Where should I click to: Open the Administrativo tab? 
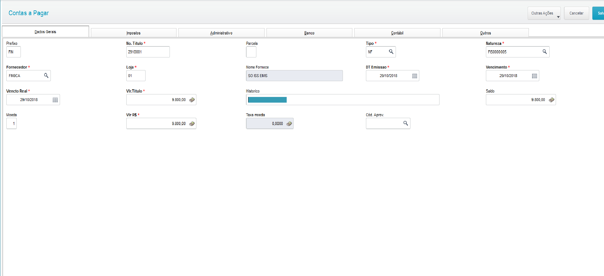pos(221,33)
